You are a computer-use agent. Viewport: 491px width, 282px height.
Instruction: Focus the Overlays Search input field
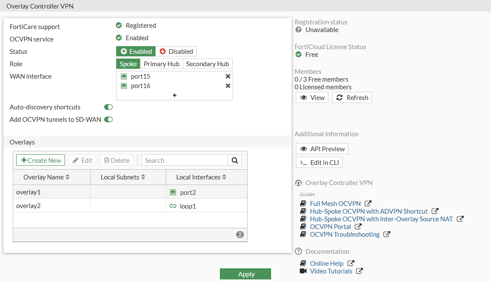(184, 161)
